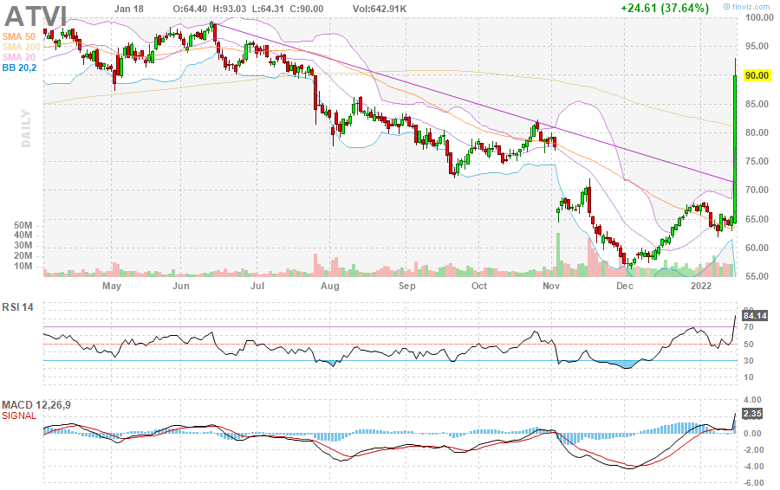The height and width of the screenshot is (490, 780).
Task: Click the RSI value tag 84.14
Action: 755,316
